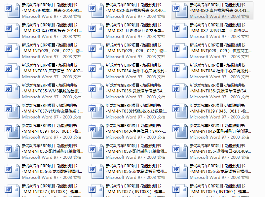Click Word icon for MM-082-采购订单、计划协议 file
This screenshot has width=265, height=197.
pyautogui.click(x=180, y=31)
